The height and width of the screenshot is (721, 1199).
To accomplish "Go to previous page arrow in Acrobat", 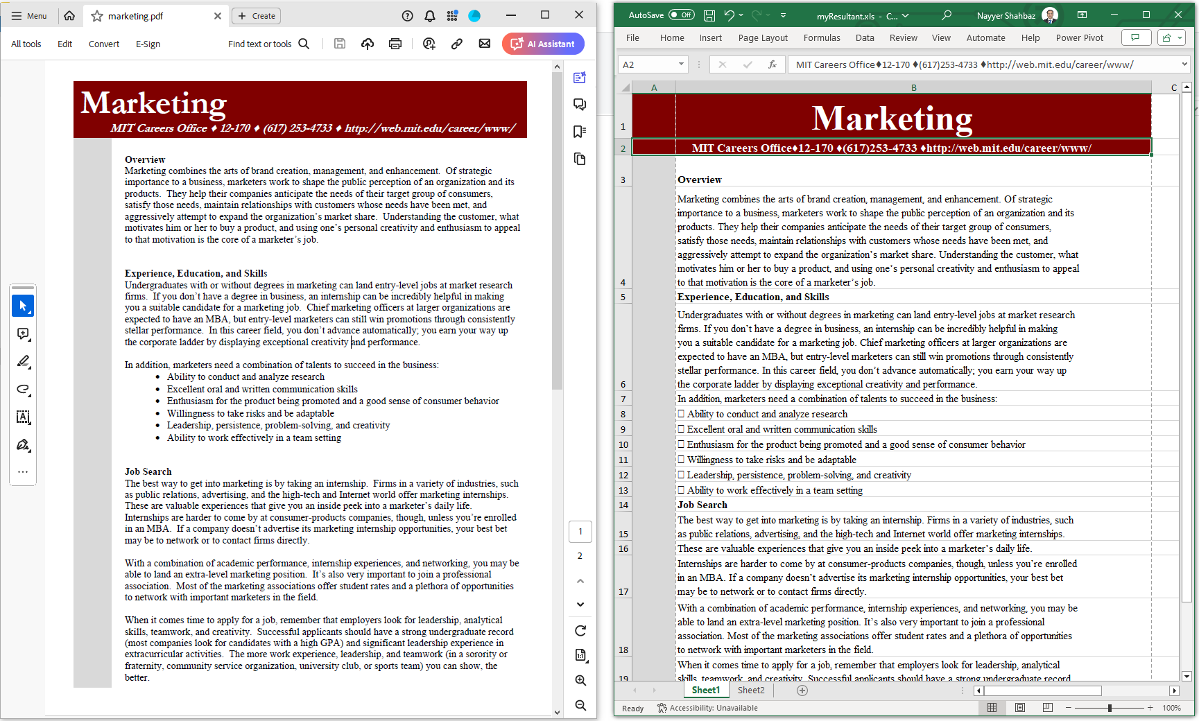I will 580,581.
